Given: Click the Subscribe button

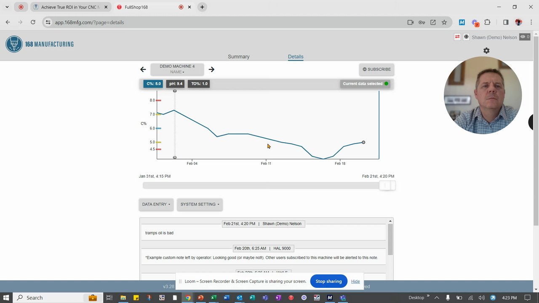Looking at the screenshot, I should (x=376, y=69).
